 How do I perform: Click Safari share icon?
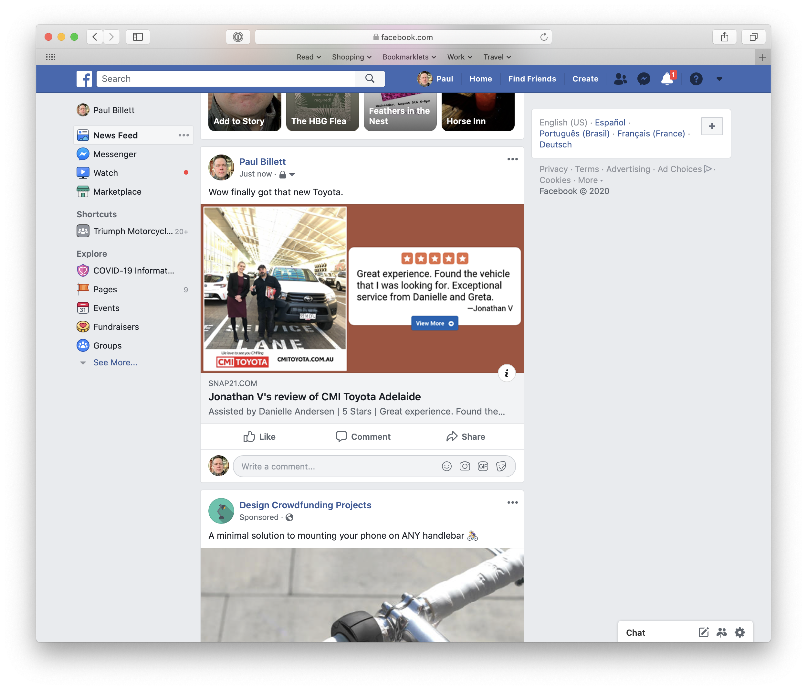(724, 37)
